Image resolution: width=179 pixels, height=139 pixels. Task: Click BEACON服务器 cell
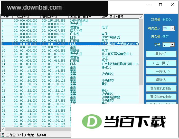[x=111, y=37]
